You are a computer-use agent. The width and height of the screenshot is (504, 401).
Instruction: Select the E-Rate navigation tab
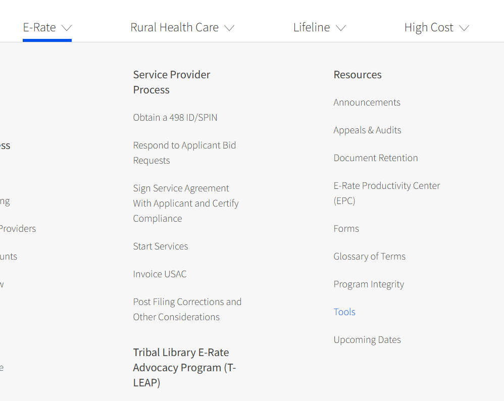[39, 27]
